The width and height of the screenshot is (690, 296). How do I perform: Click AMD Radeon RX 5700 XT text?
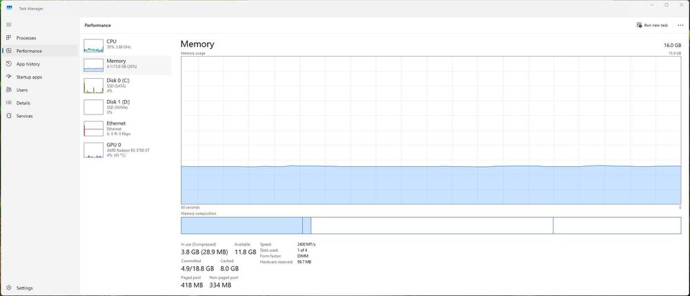(128, 150)
